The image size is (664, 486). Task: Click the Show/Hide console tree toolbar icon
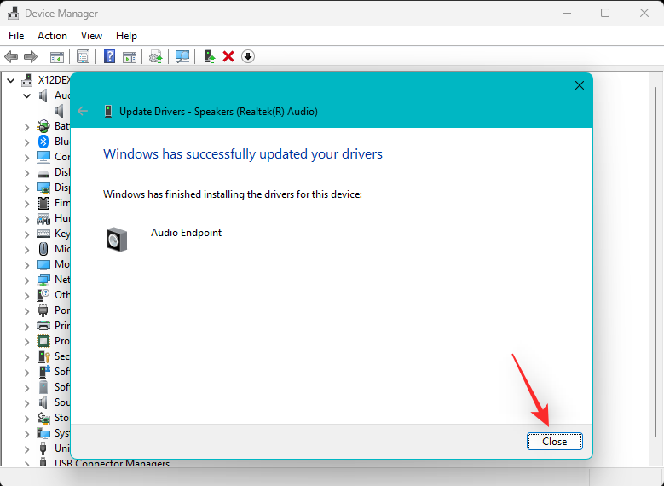pos(57,57)
